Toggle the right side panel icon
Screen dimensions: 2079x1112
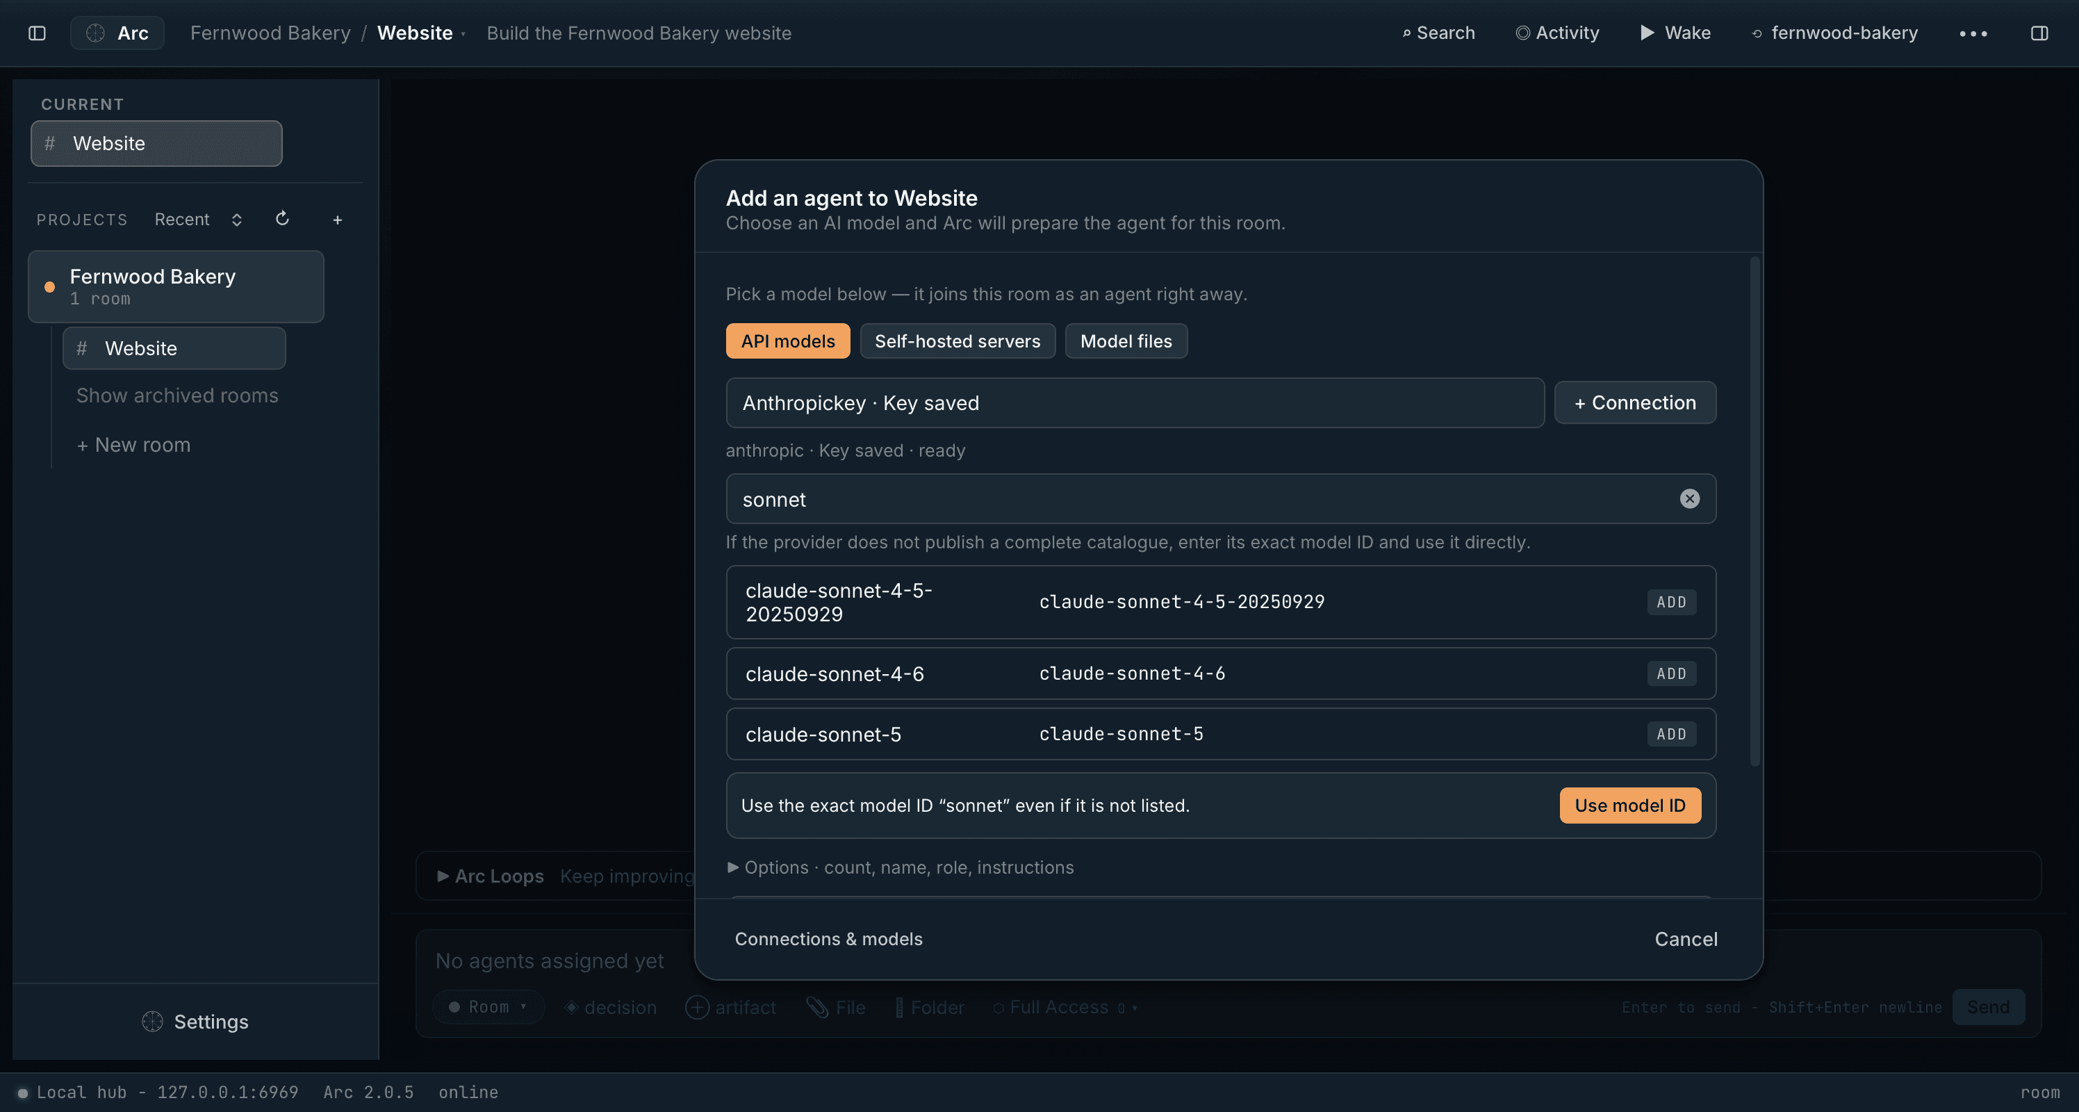point(2039,33)
